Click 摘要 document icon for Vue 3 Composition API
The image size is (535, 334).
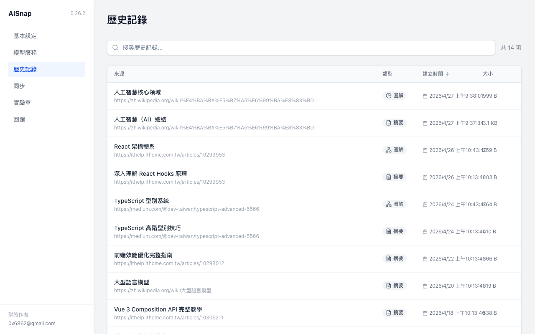pos(388,313)
